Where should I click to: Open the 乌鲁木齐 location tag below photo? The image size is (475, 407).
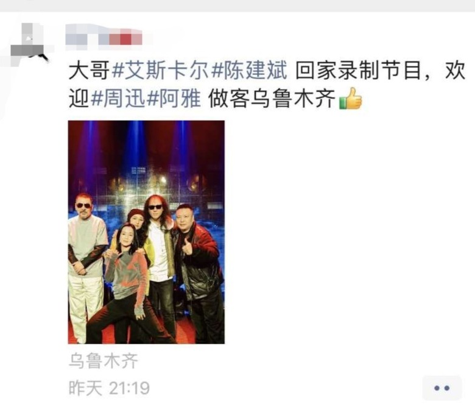(x=104, y=361)
